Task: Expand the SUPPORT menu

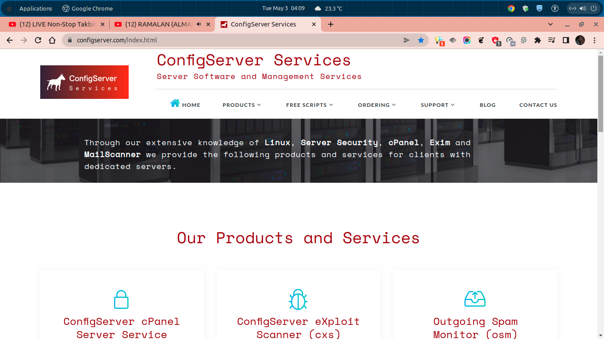Action: coord(438,105)
